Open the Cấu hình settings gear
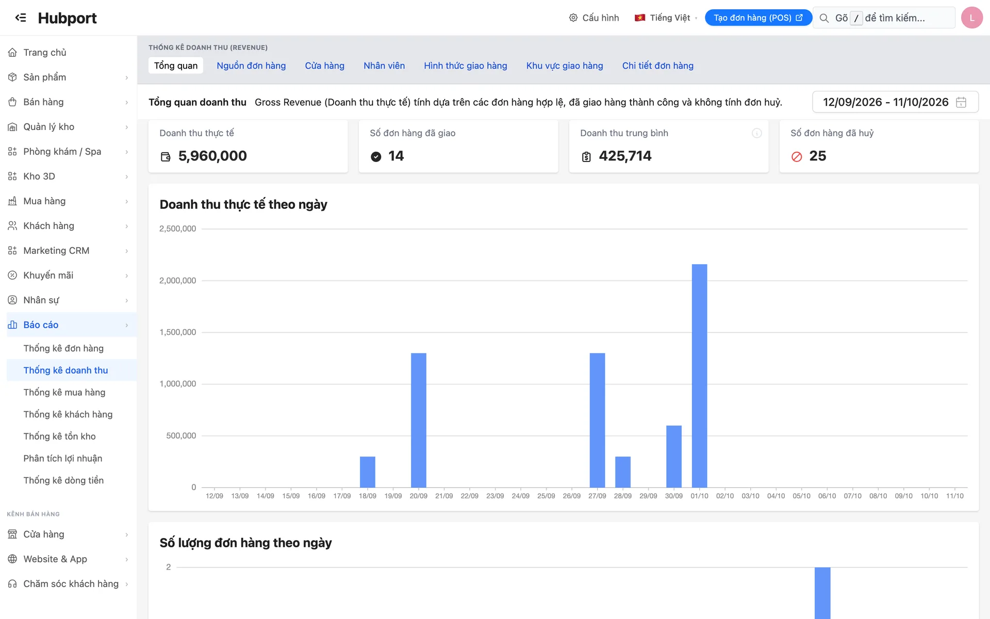The width and height of the screenshot is (990, 619). coord(573,18)
